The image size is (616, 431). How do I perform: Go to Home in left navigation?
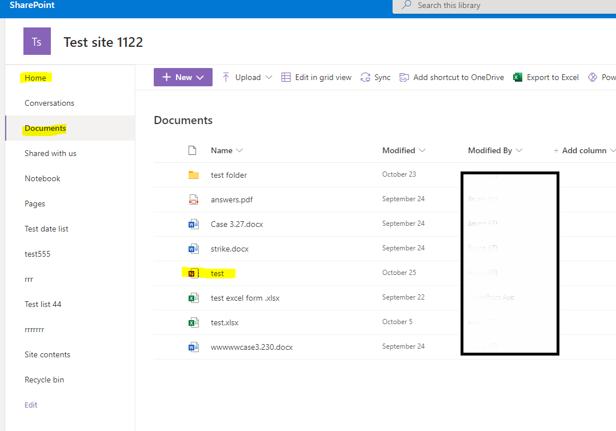coord(35,78)
